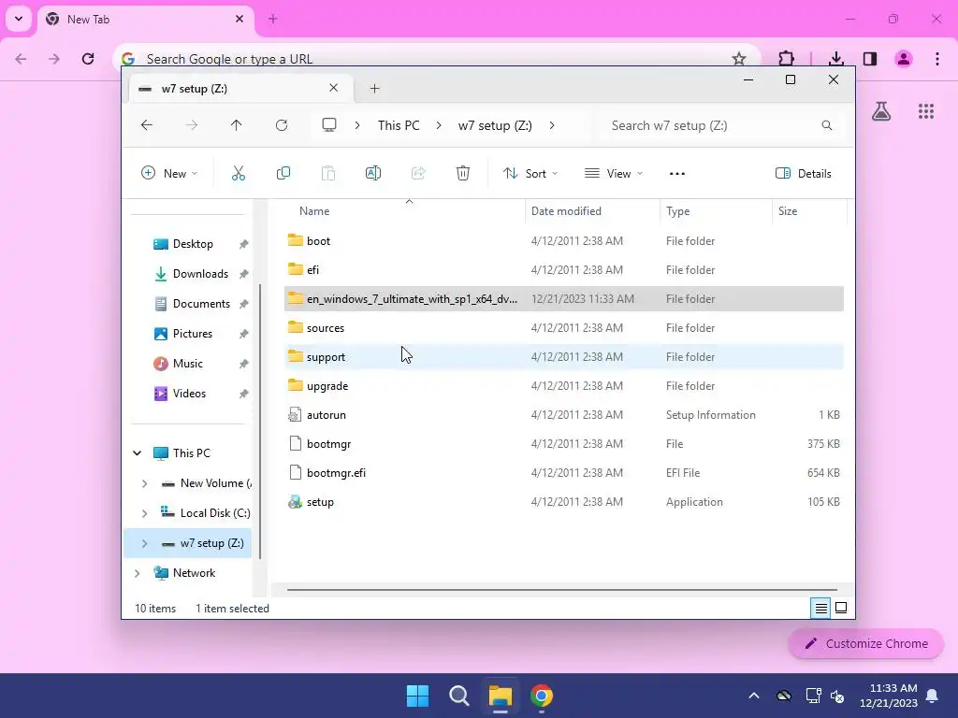
Task: Add a new File Explorer tab
Action: coord(374,89)
